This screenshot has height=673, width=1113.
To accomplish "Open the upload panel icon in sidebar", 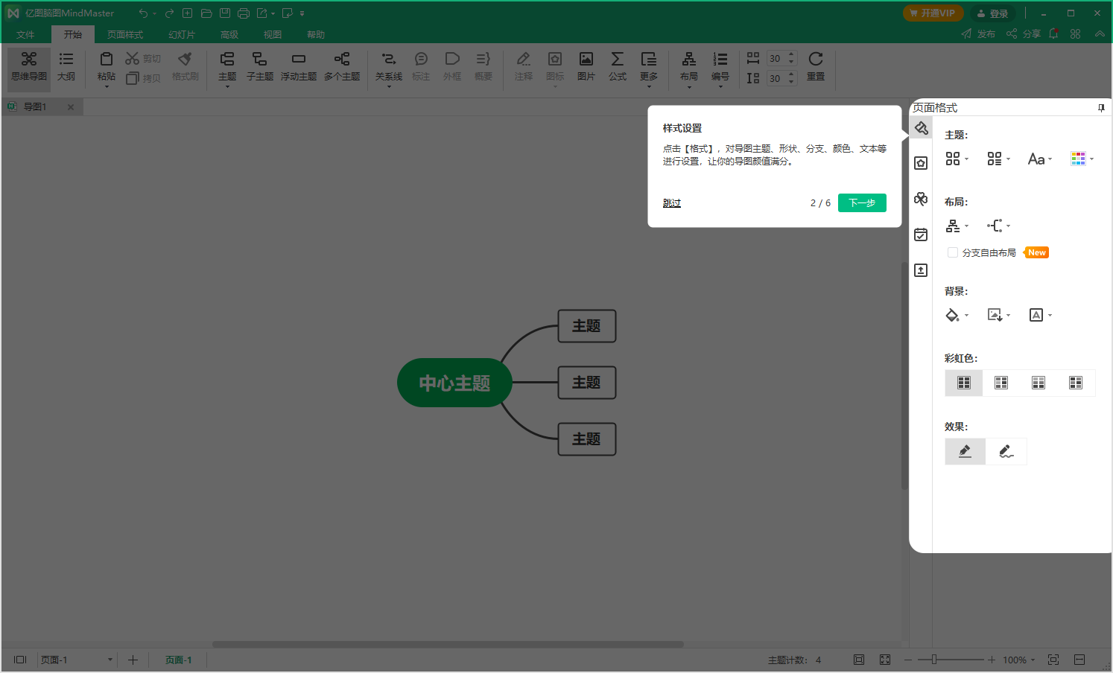I will pyautogui.click(x=921, y=270).
